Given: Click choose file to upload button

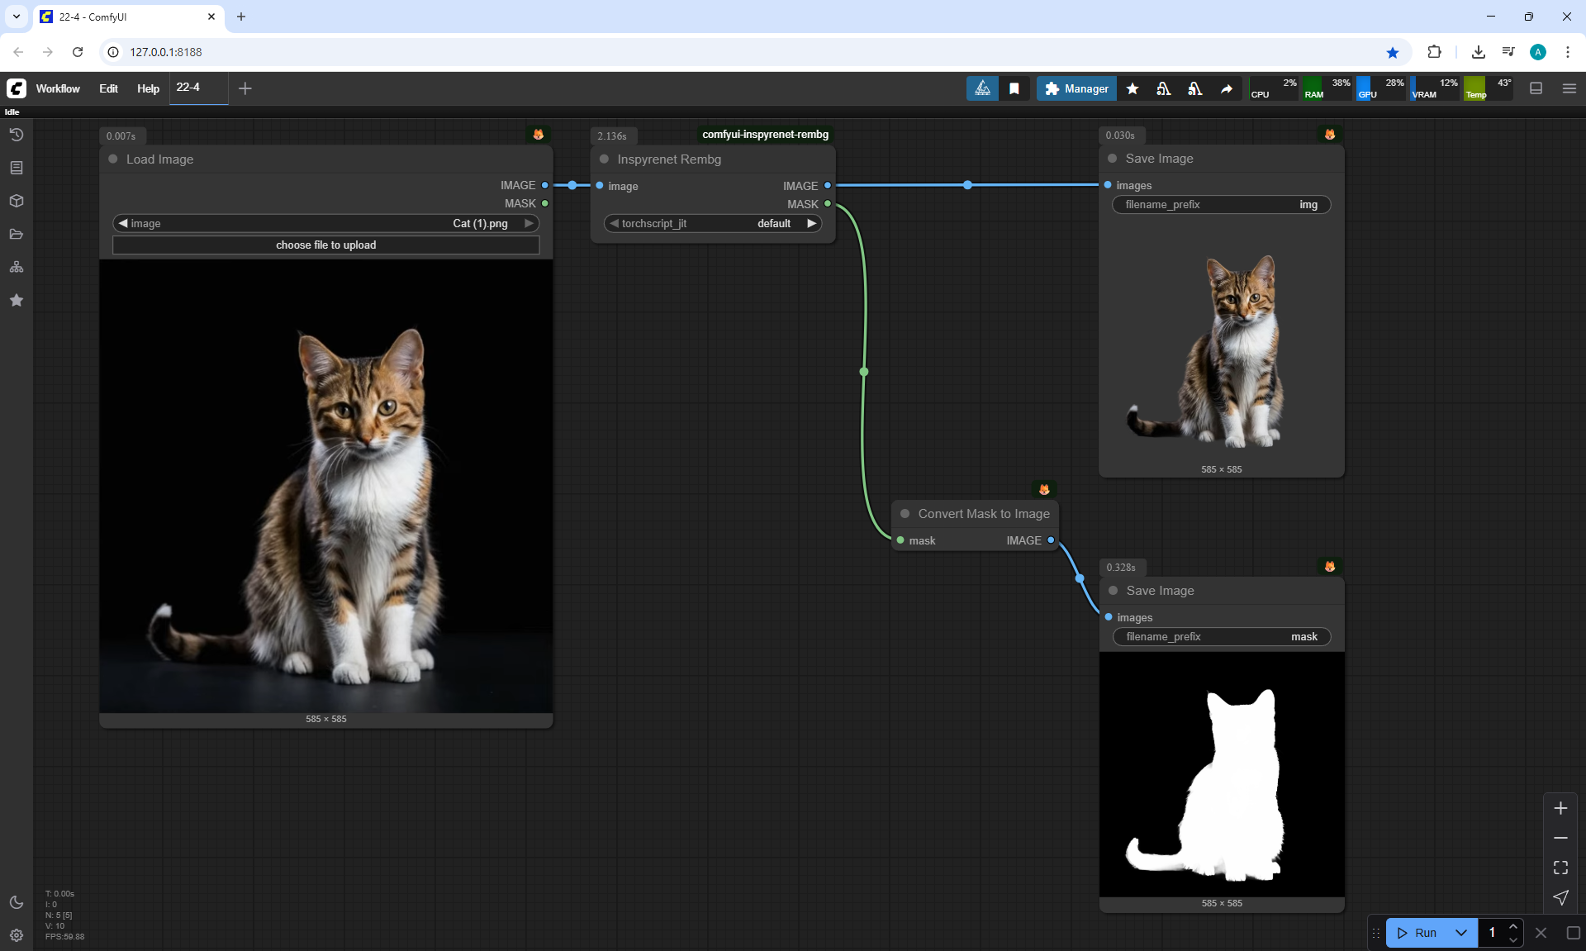Looking at the screenshot, I should click(325, 245).
